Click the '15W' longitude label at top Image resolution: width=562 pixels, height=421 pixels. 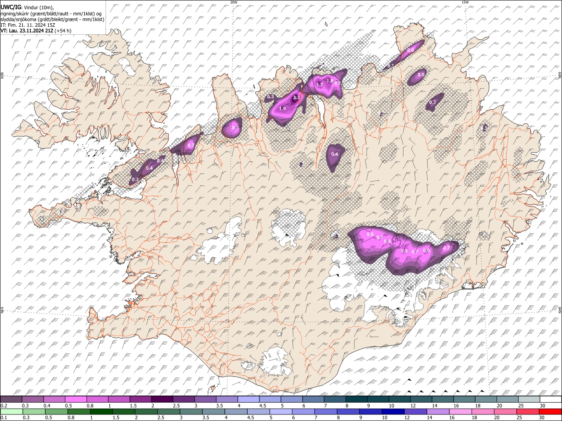[465, 2]
